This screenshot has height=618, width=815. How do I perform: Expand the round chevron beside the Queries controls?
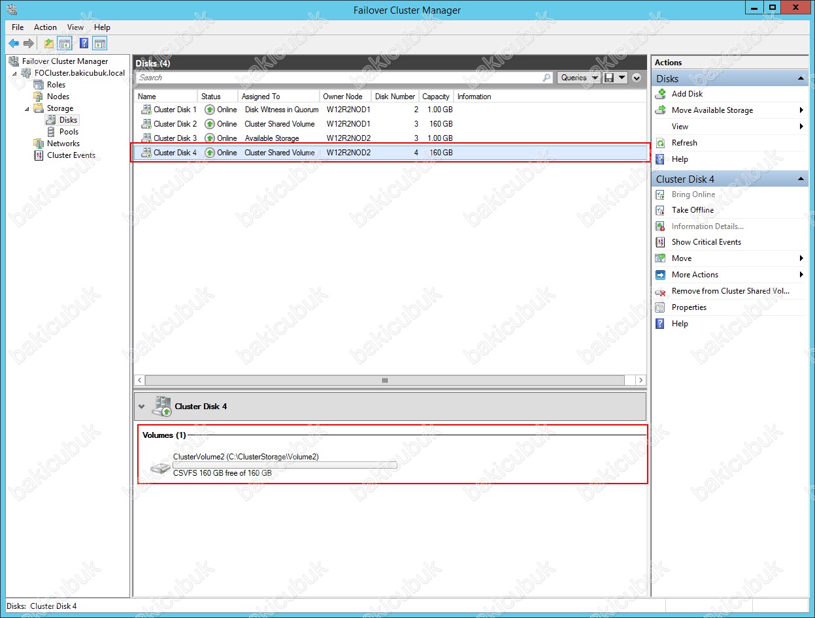(637, 78)
